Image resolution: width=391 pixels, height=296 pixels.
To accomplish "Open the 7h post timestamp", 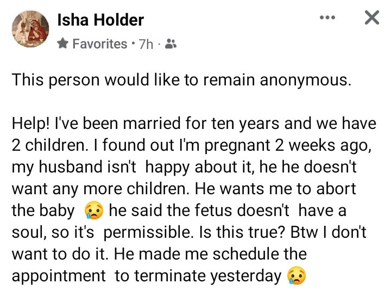I will click(146, 44).
